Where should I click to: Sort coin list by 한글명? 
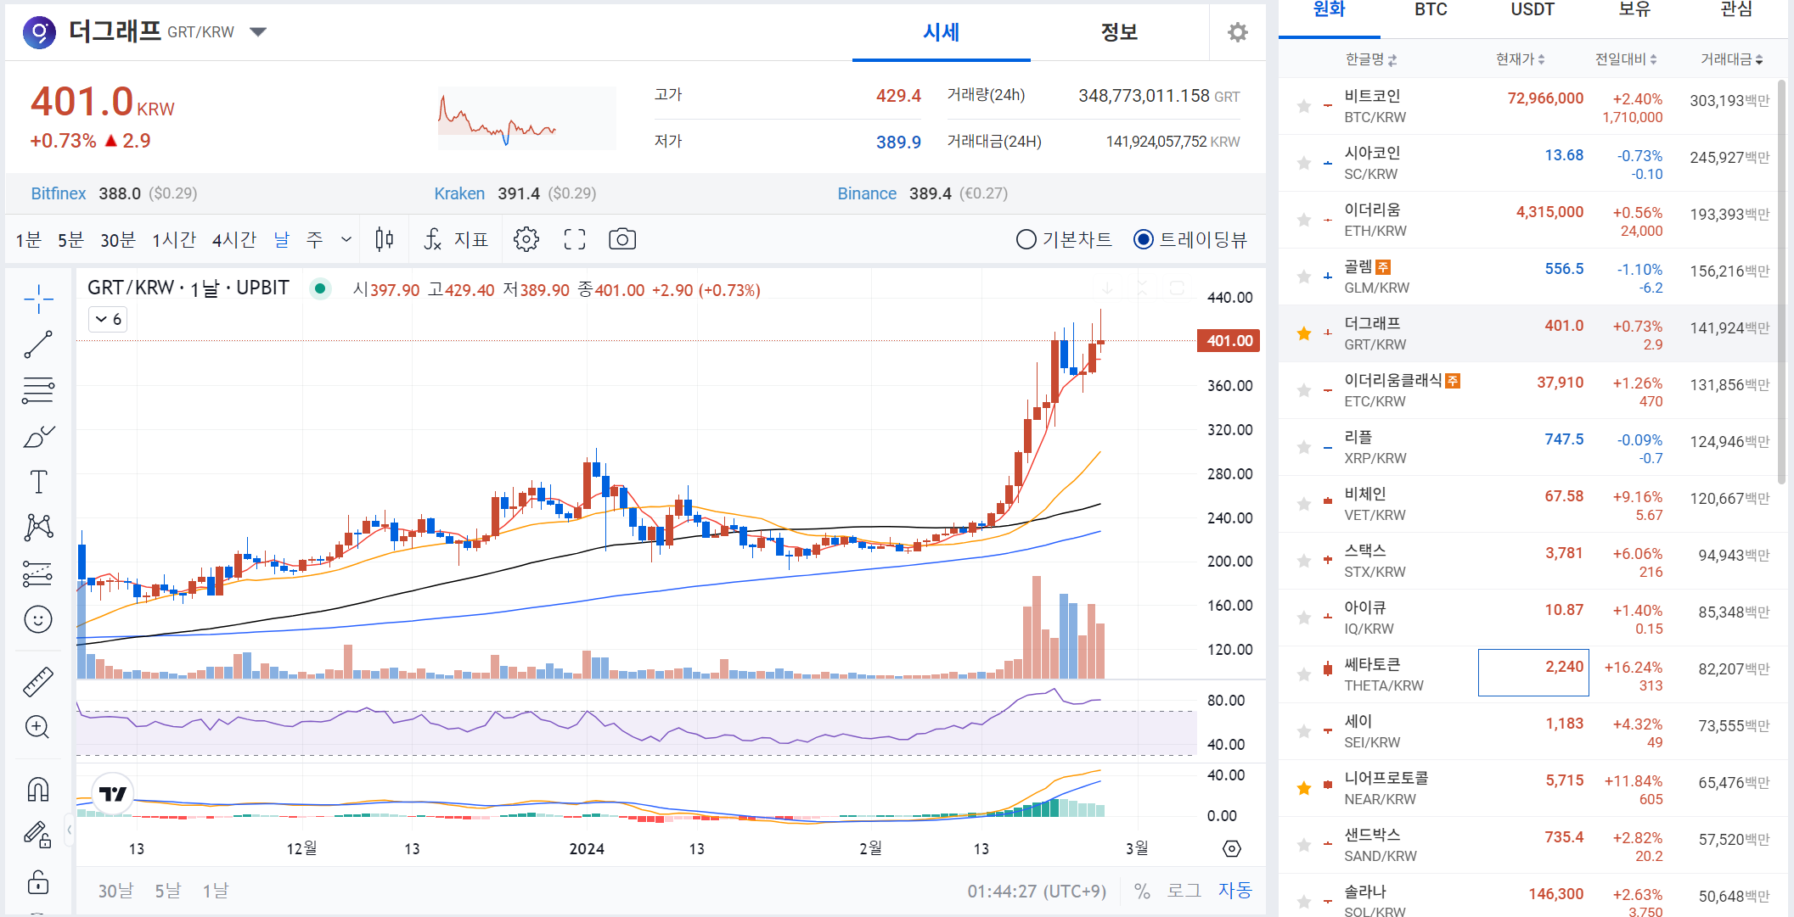[x=1370, y=59]
